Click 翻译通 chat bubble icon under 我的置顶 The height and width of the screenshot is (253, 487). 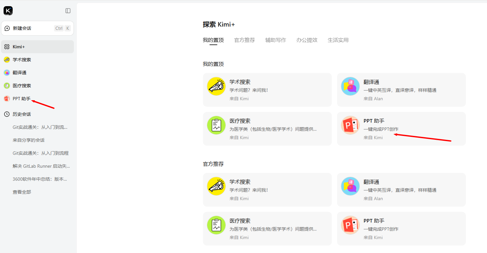click(x=350, y=86)
